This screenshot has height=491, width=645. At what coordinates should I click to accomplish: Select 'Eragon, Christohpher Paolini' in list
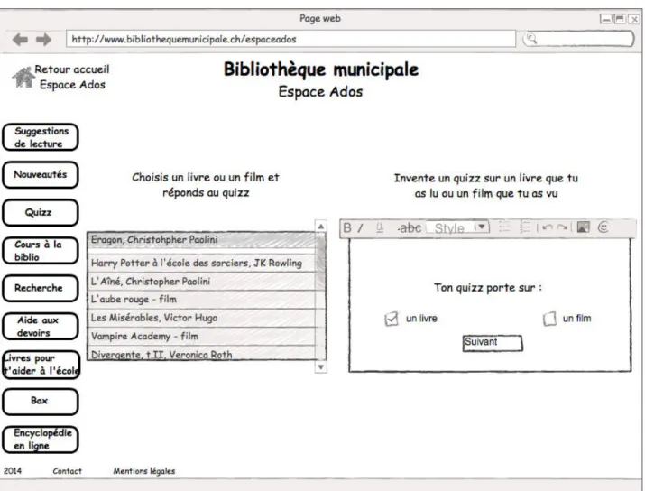201,240
